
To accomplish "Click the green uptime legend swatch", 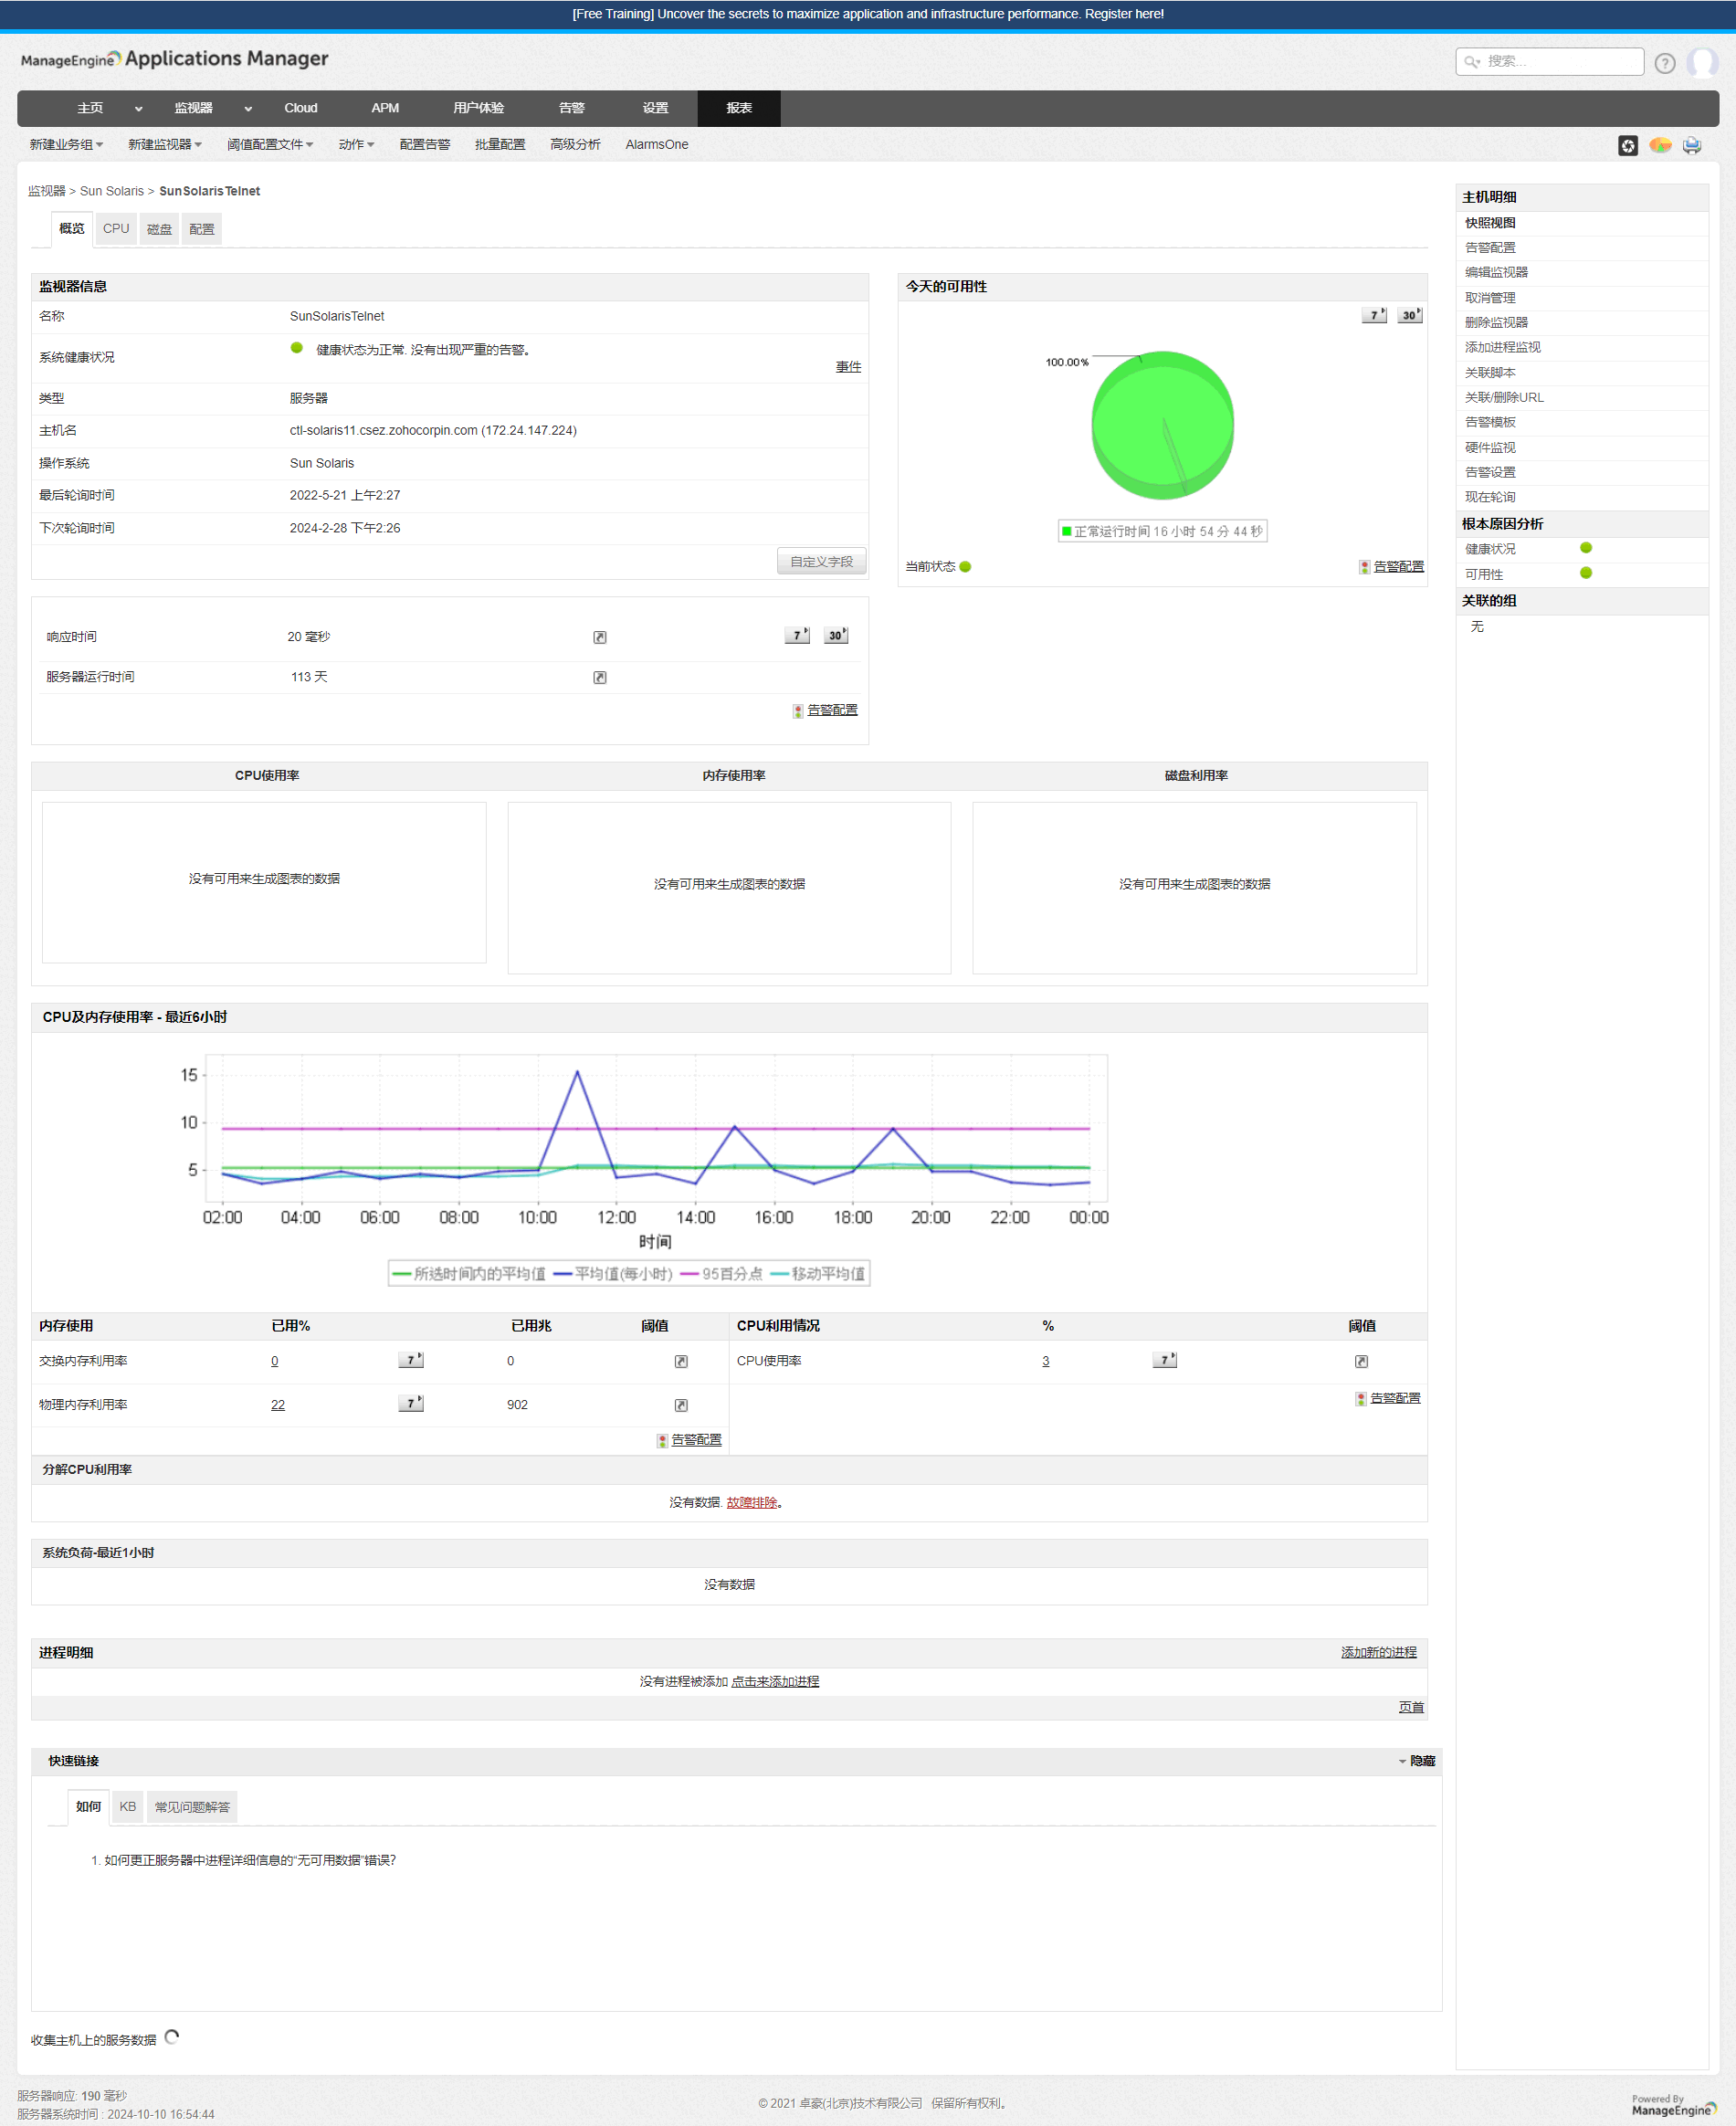I will (1067, 531).
